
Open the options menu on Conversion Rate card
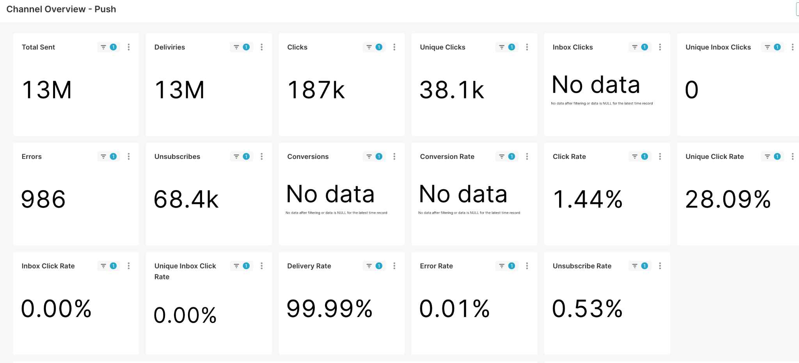pyautogui.click(x=527, y=157)
